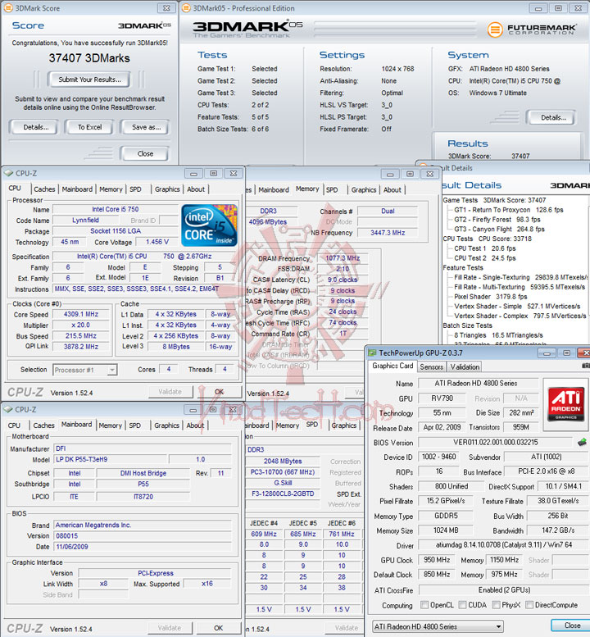Image resolution: width=590 pixels, height=637 pixels.
Task: Open Graphics tab in top CPU-Z window
Action: [167, 189]
